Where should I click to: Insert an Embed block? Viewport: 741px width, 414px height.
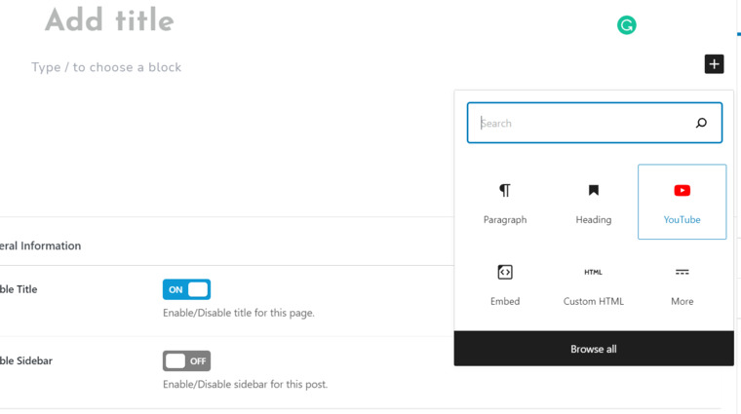click(504, 284)
